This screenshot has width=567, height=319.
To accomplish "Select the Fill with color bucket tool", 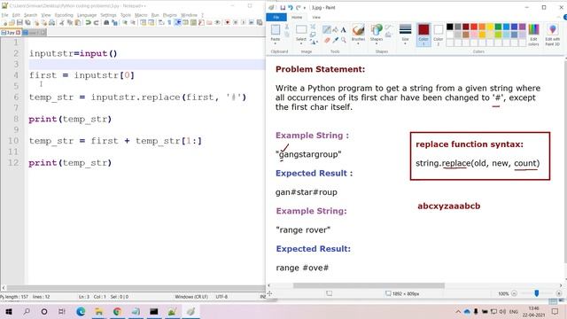I will point(335,29).
